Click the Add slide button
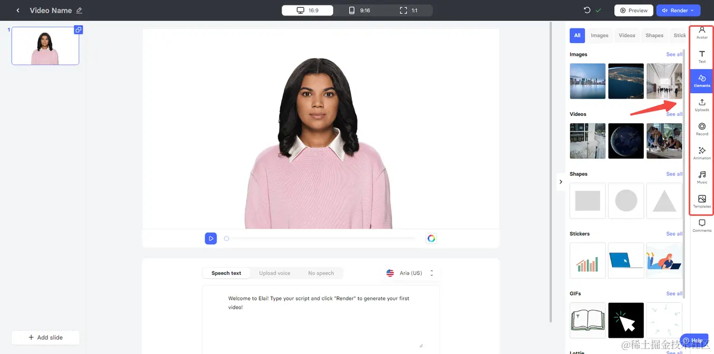Viewport: 714px width, 354px height. point(45,337)
